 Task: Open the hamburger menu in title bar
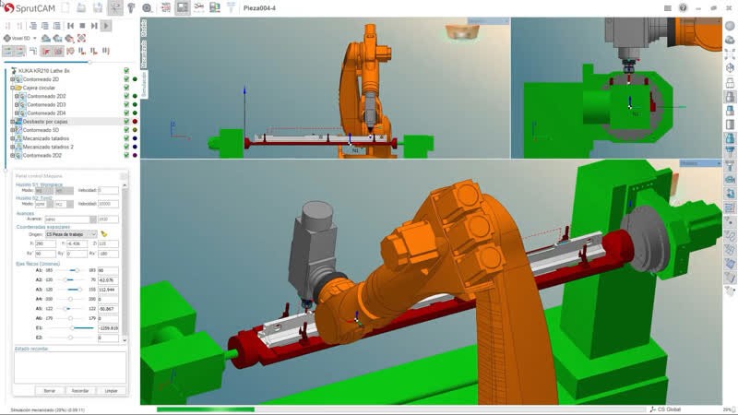(667, 8)
